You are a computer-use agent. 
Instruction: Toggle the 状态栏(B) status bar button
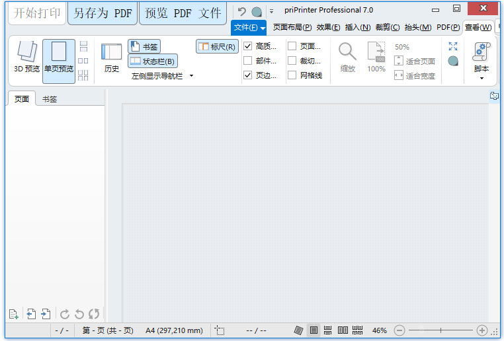153,61
